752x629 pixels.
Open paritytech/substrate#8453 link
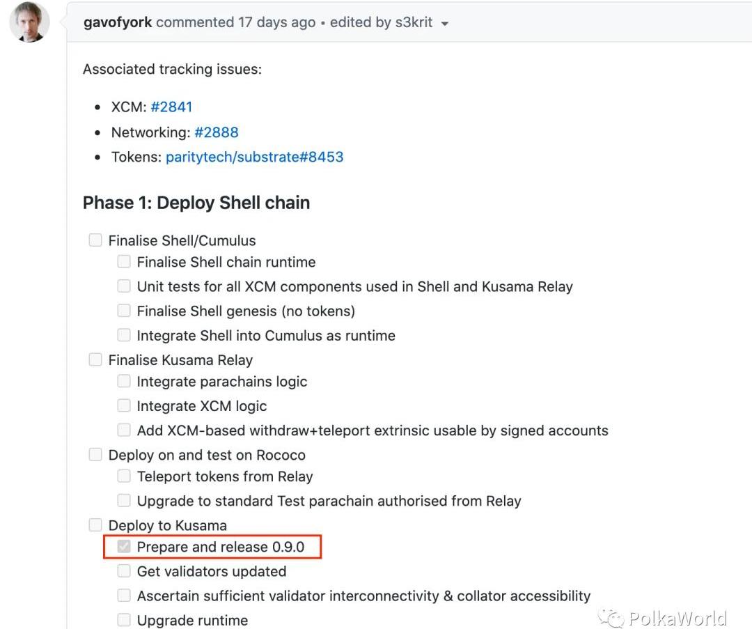tap(254, 157)
